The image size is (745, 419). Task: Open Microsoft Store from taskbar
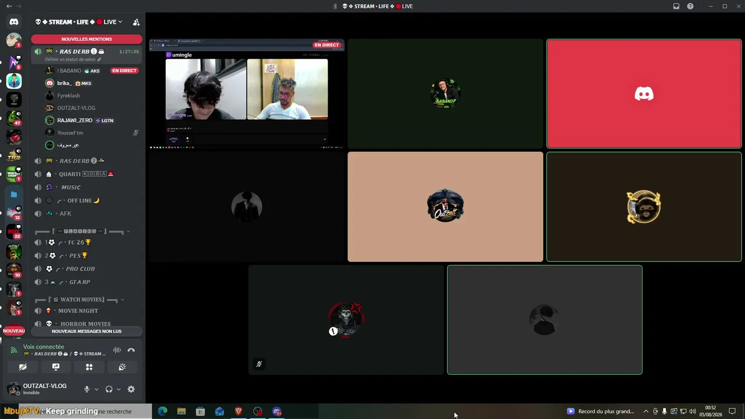click(200, 411)
